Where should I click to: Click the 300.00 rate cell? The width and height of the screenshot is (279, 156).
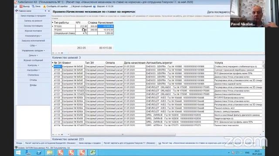coord(92,26)
